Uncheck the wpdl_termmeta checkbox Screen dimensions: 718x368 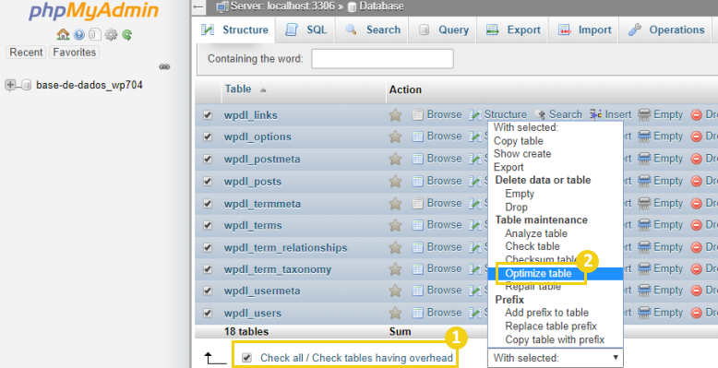[x=208, y=203]
